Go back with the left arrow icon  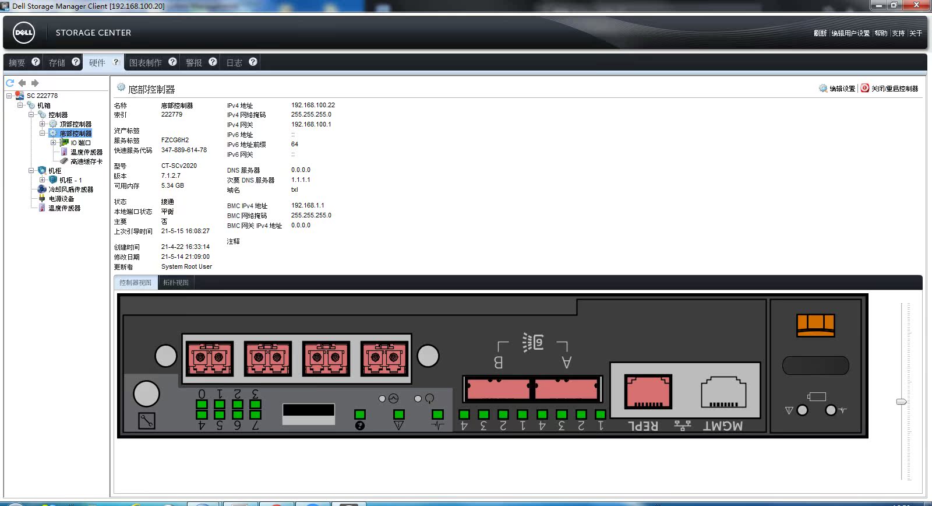pyautogui.click(x=22, y=83)
